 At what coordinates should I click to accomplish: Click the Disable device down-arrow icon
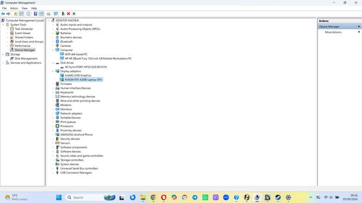(74, 14)
